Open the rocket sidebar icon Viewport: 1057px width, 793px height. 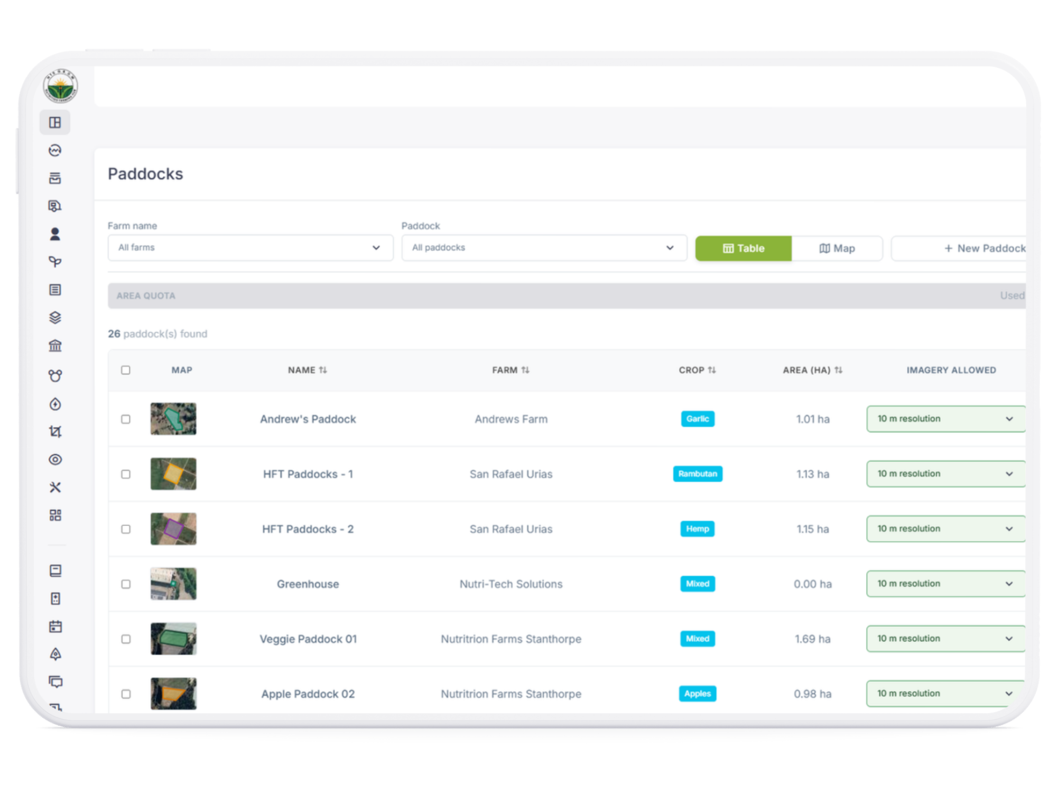(55, 654)
